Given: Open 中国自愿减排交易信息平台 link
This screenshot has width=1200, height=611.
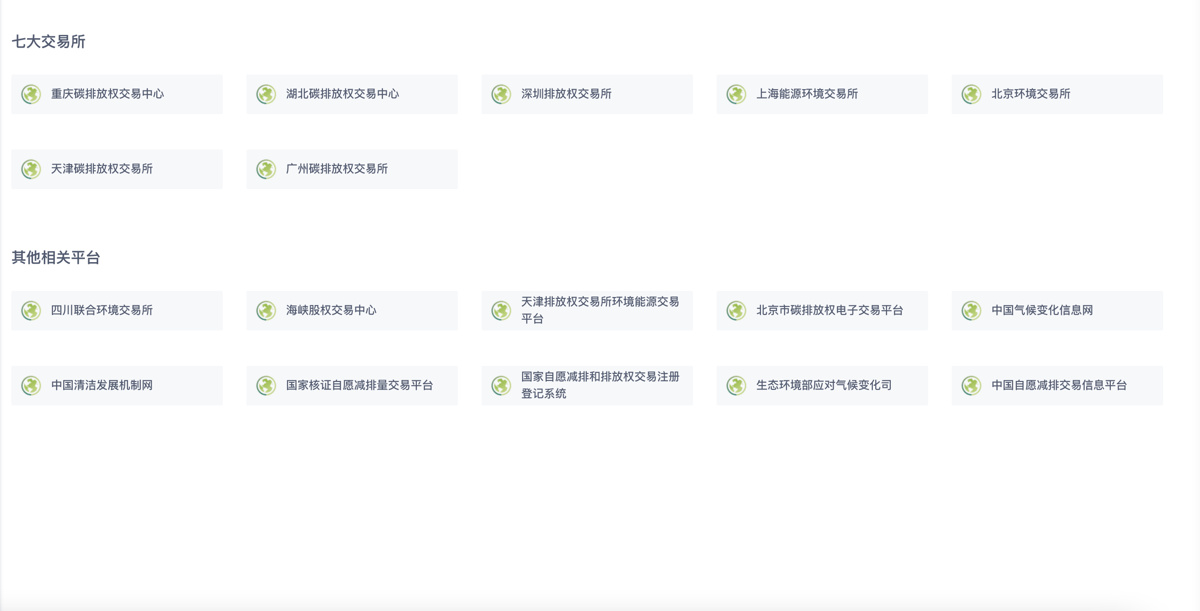Looking at the screenshot, I should point(1057,386).
